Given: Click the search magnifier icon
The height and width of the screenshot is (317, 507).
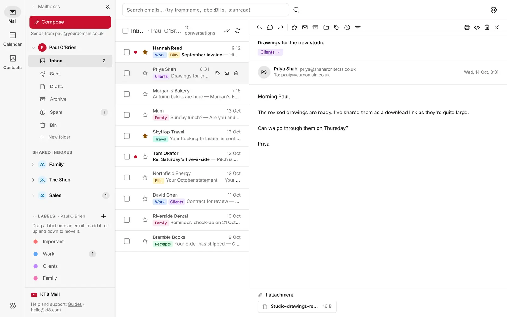Looking at the screenshot, I should [x=296, y=10].
